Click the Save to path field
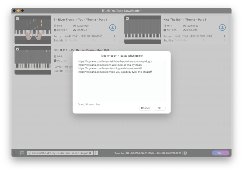 [156, 153]
